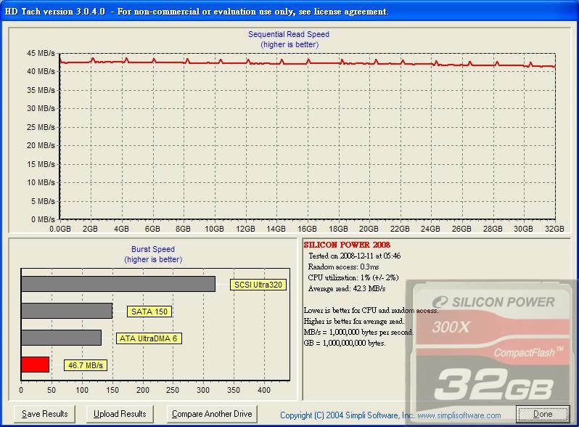This screenshot has width=579, height=427.
Task: Click the 'Random access: 0.3ms' line
Action: tap(343, 267)
